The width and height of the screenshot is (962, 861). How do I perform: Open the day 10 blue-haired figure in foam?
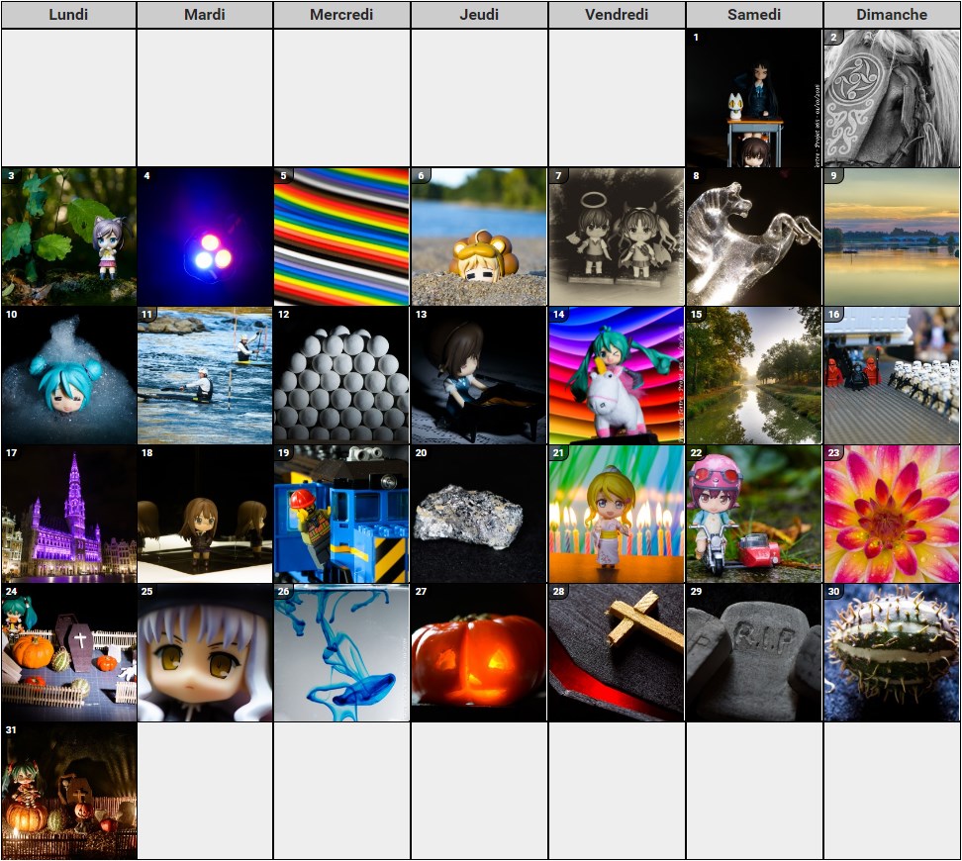pyautogui.click(x=68, y=376)
